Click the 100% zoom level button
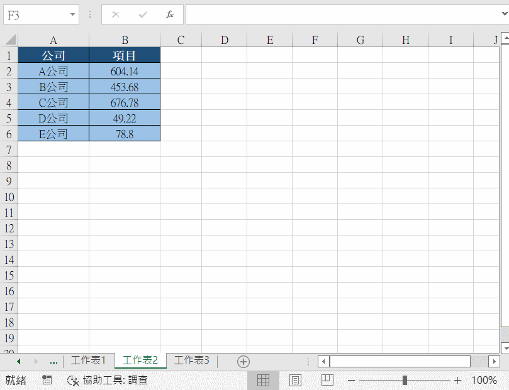Viewport: 509px width, 390px height. click(x=484, y=380)
